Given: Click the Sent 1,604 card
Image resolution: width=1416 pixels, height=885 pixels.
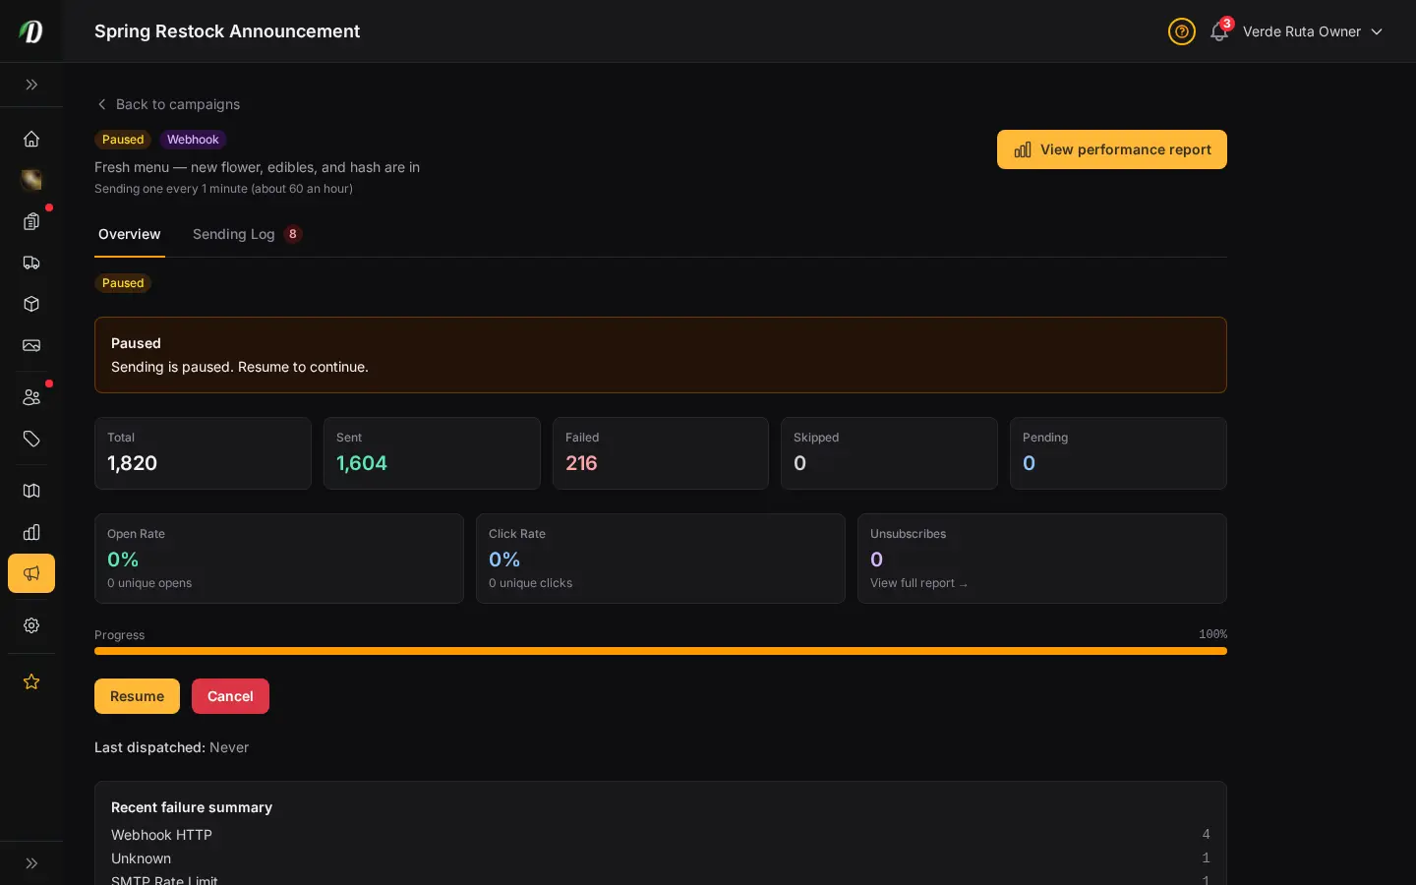Looking at the screenshot, I should (x=432, y=453).
